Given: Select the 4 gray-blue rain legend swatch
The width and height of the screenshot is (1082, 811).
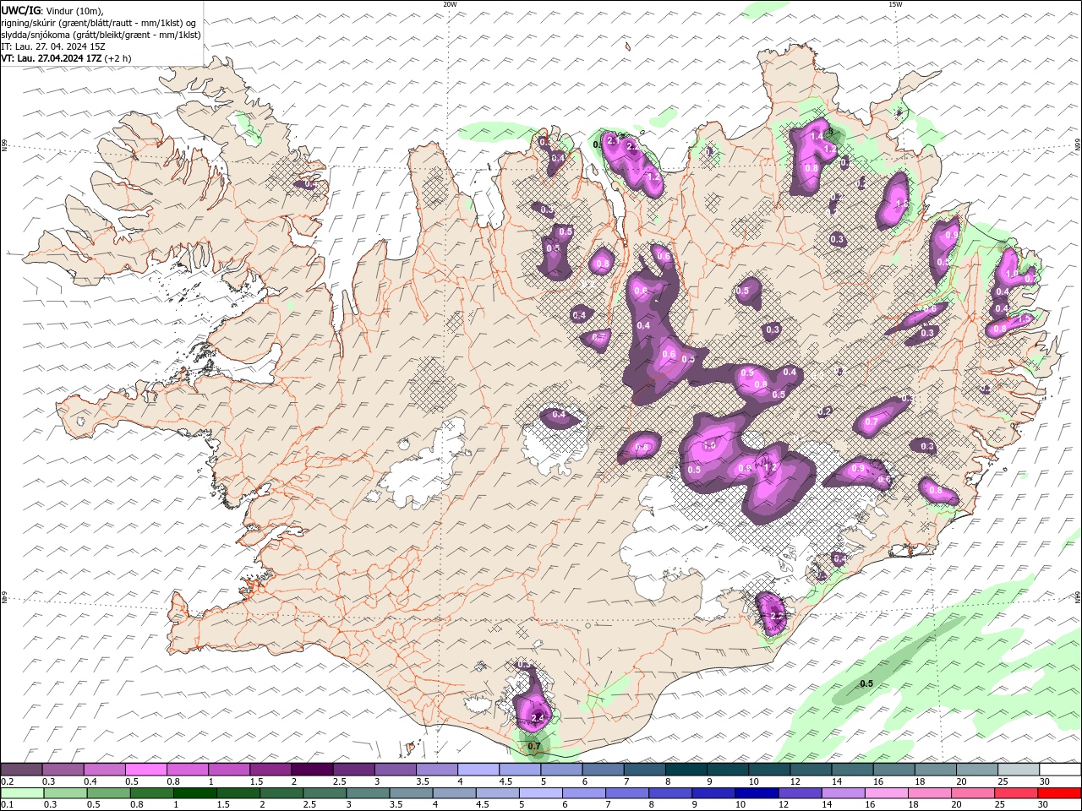Looking at the screenshot, I should click(454, 793).
